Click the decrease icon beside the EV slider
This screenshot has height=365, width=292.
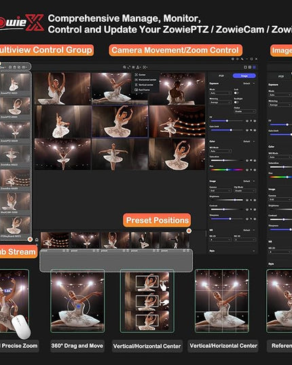coord(247,121)
